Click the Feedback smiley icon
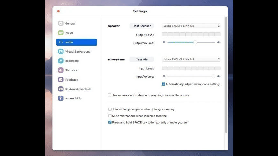Screen dimensions: 278x156 tap(61, 80)
